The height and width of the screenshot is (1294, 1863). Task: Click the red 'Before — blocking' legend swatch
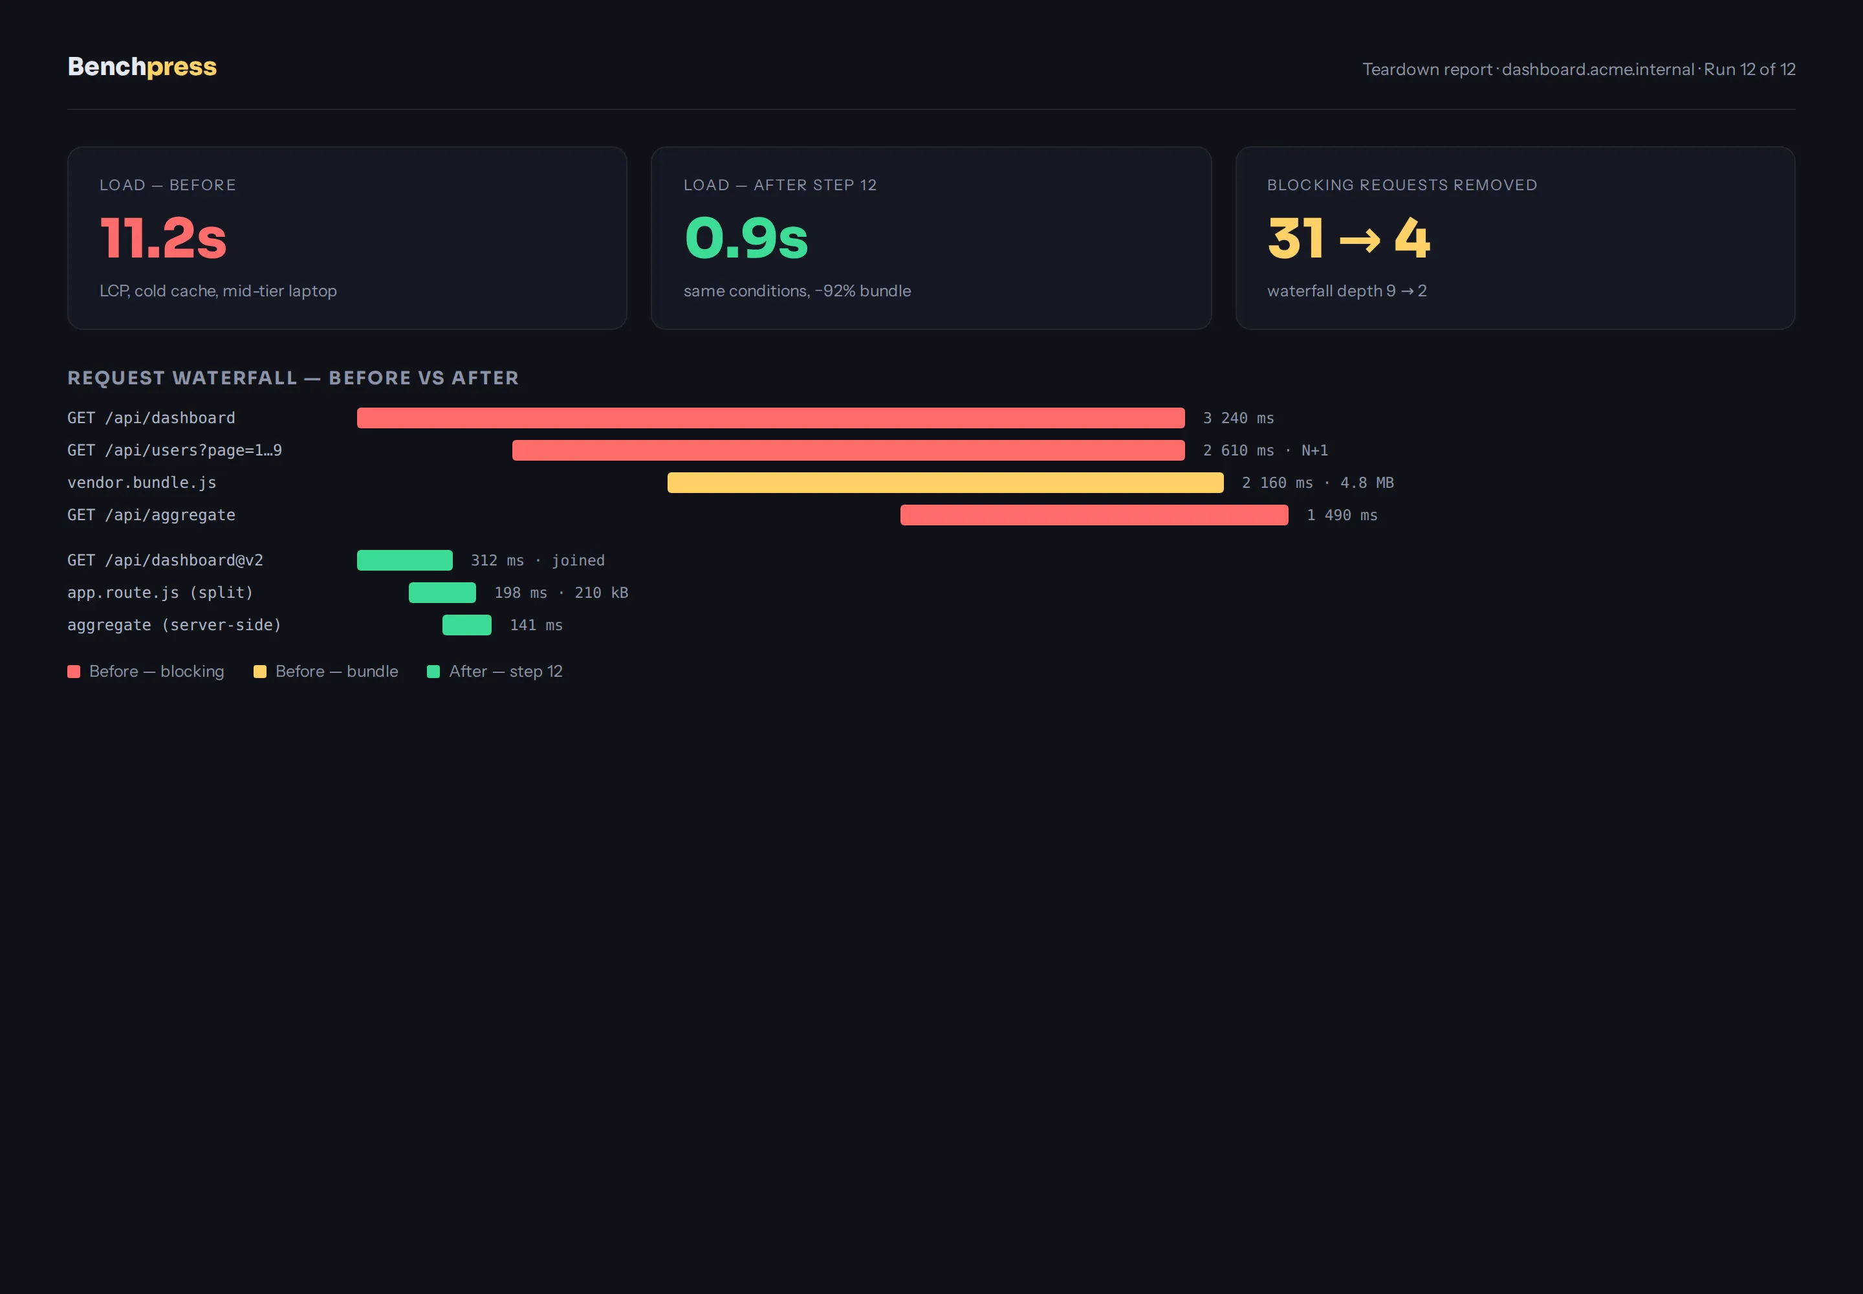coord(74,672)
